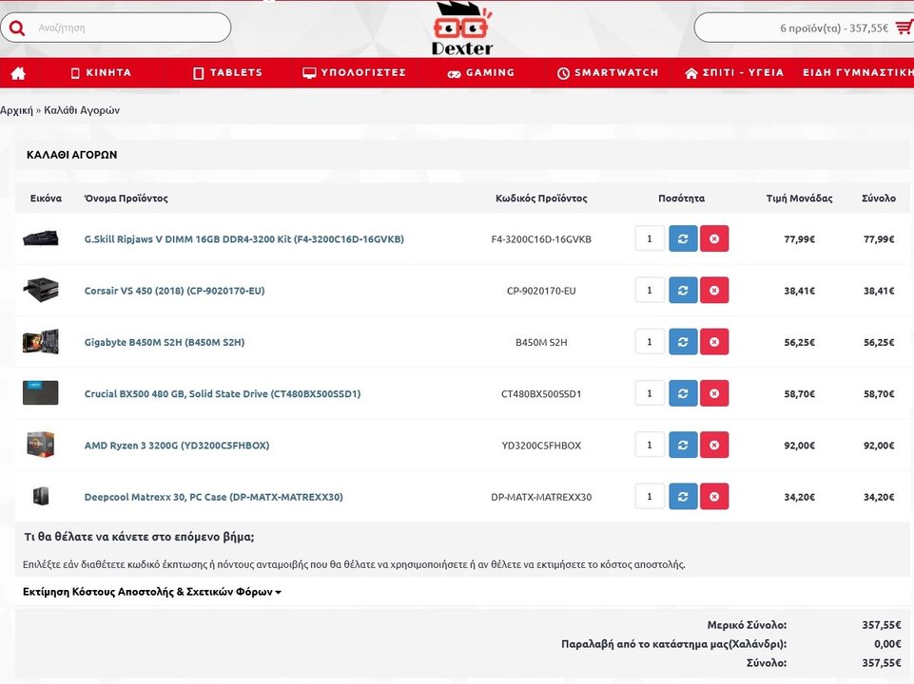Viewport: 914px width, 684px height.
Task: Open cart summary 6 προϊόν(τα) - 357,55€
Action: [833, 28]
